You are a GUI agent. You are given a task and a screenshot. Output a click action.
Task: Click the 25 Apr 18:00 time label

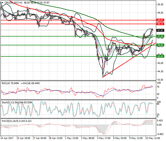[x=23, y=138]
